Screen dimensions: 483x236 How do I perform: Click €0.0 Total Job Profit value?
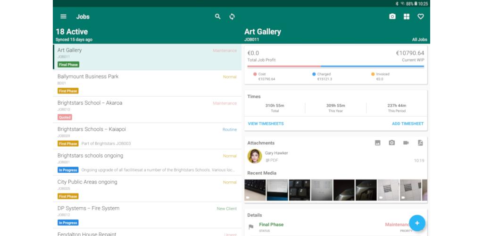coord(253,53)
